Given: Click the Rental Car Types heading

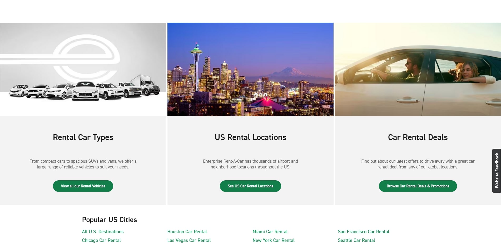Looking at the screenshot, I should pos(83,137).
